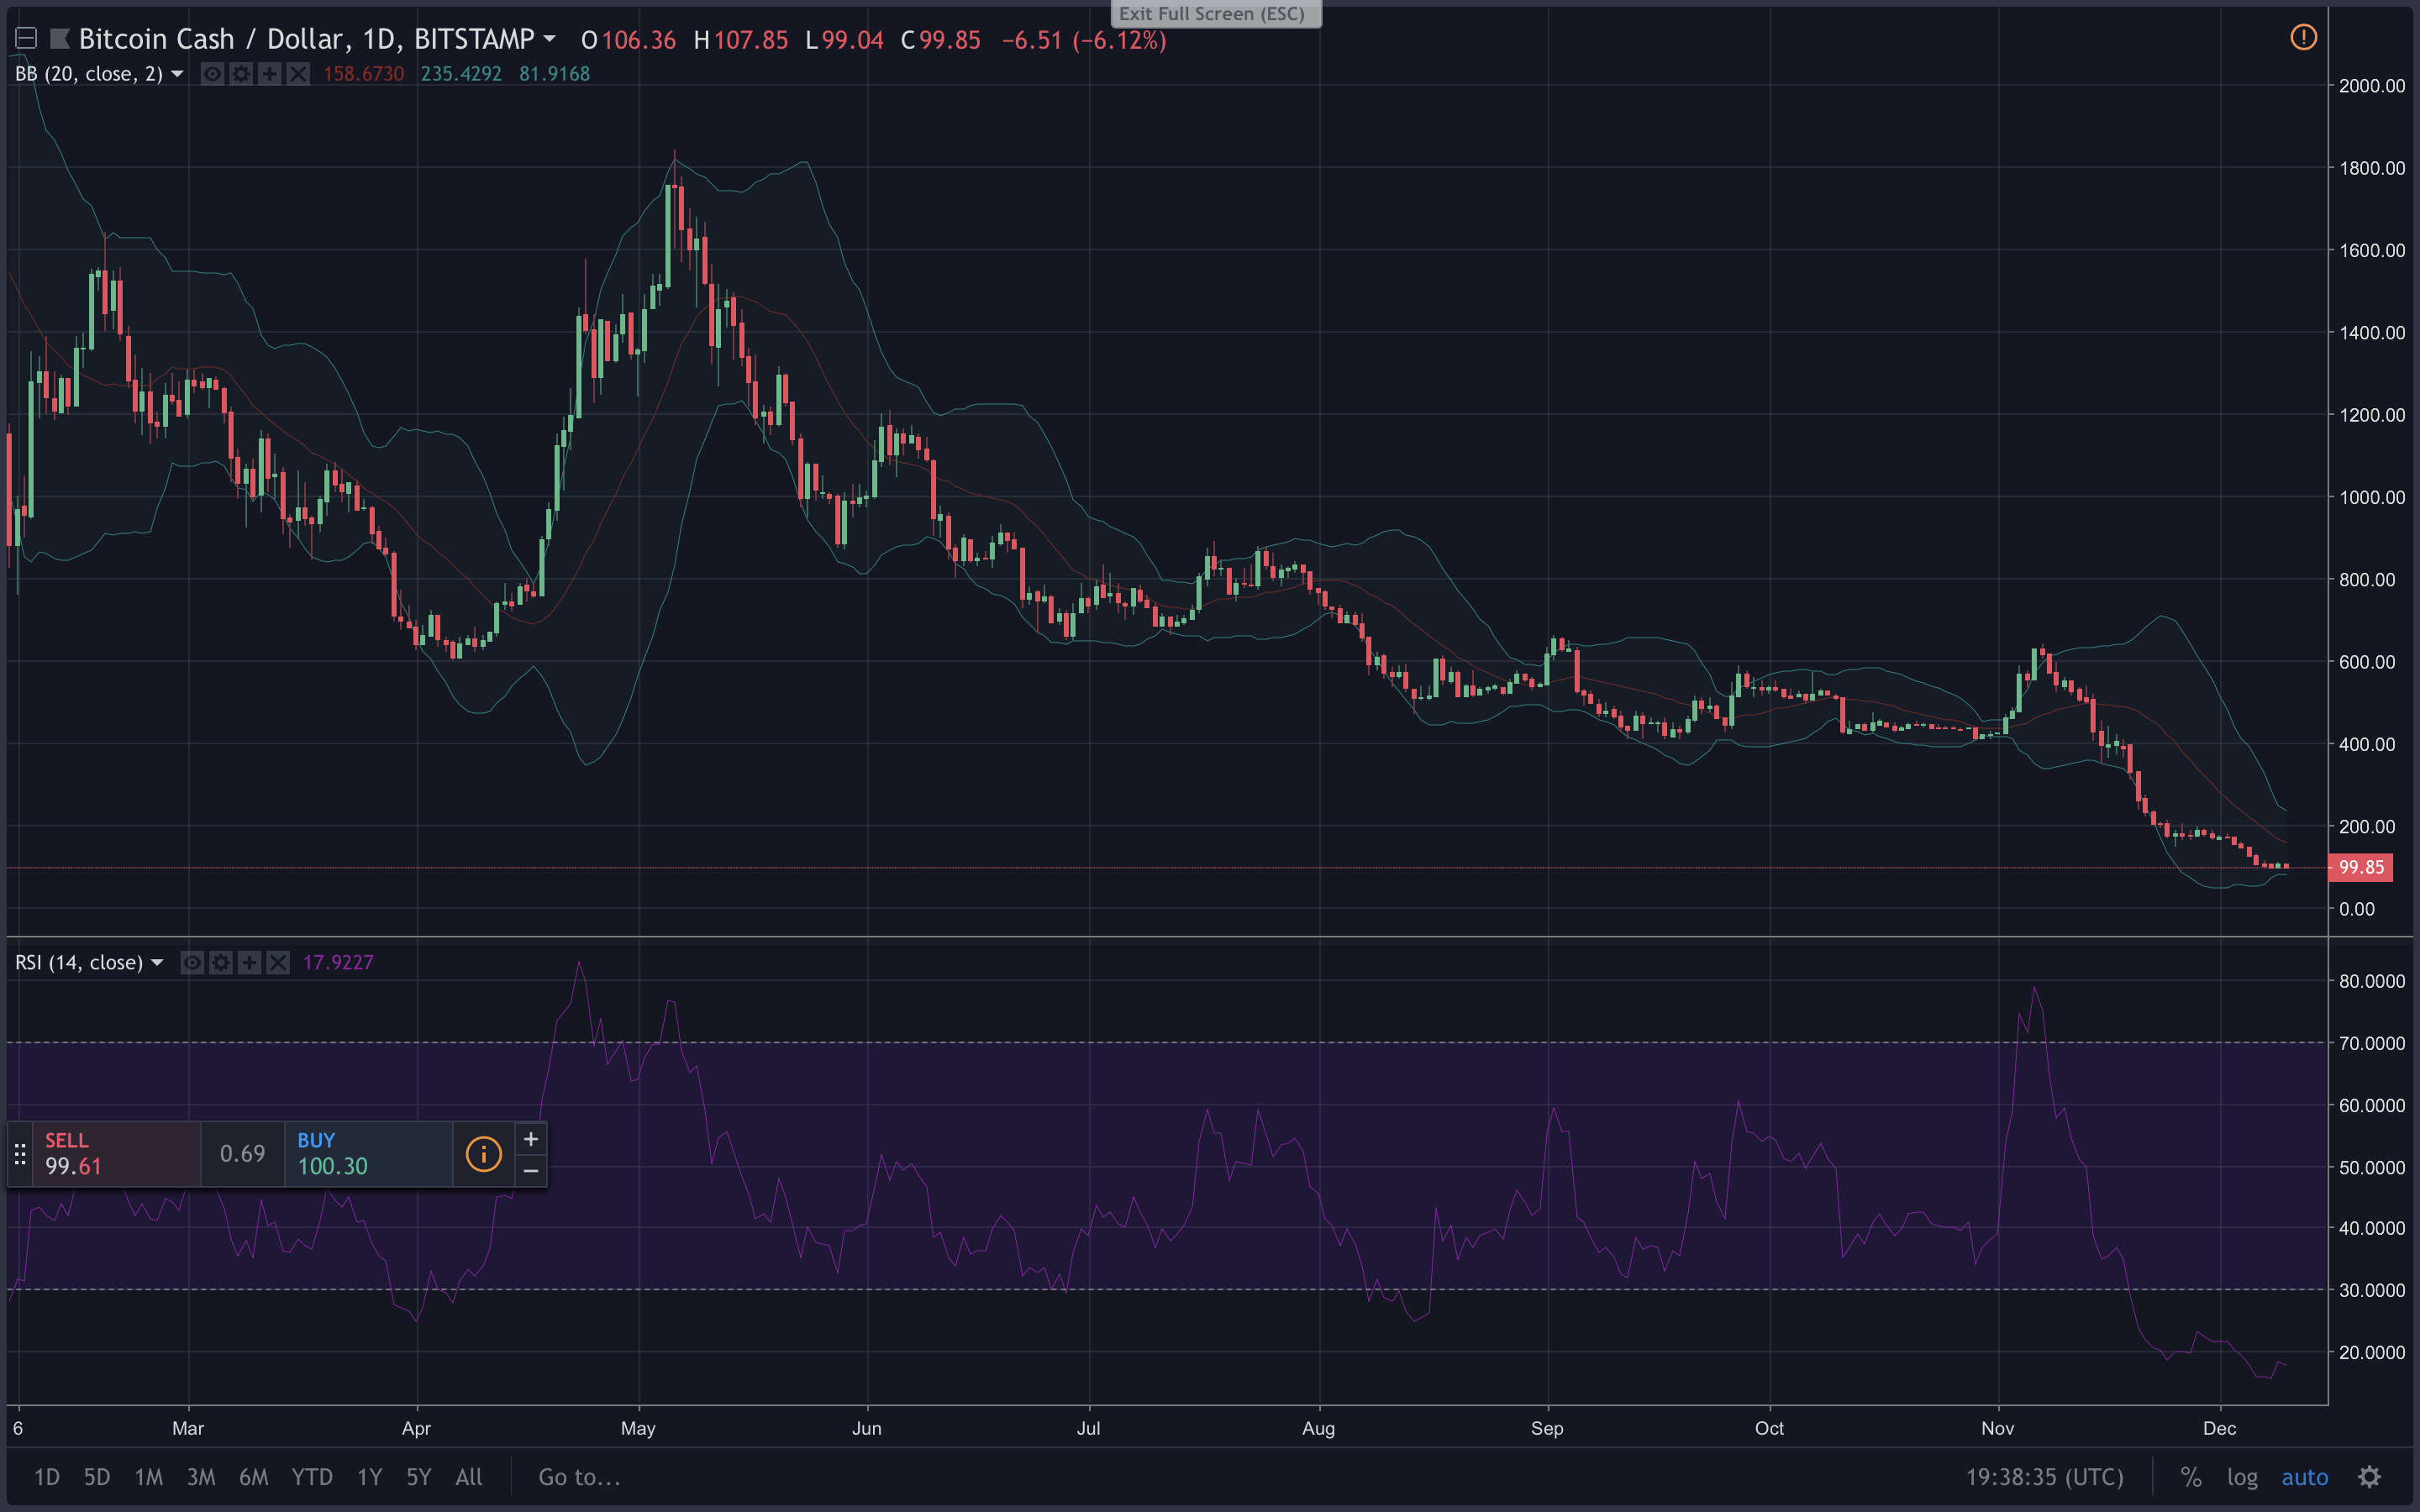Open trading panel info icon
Viewport: 2420px width, 1512px height.
point(484,1154)
